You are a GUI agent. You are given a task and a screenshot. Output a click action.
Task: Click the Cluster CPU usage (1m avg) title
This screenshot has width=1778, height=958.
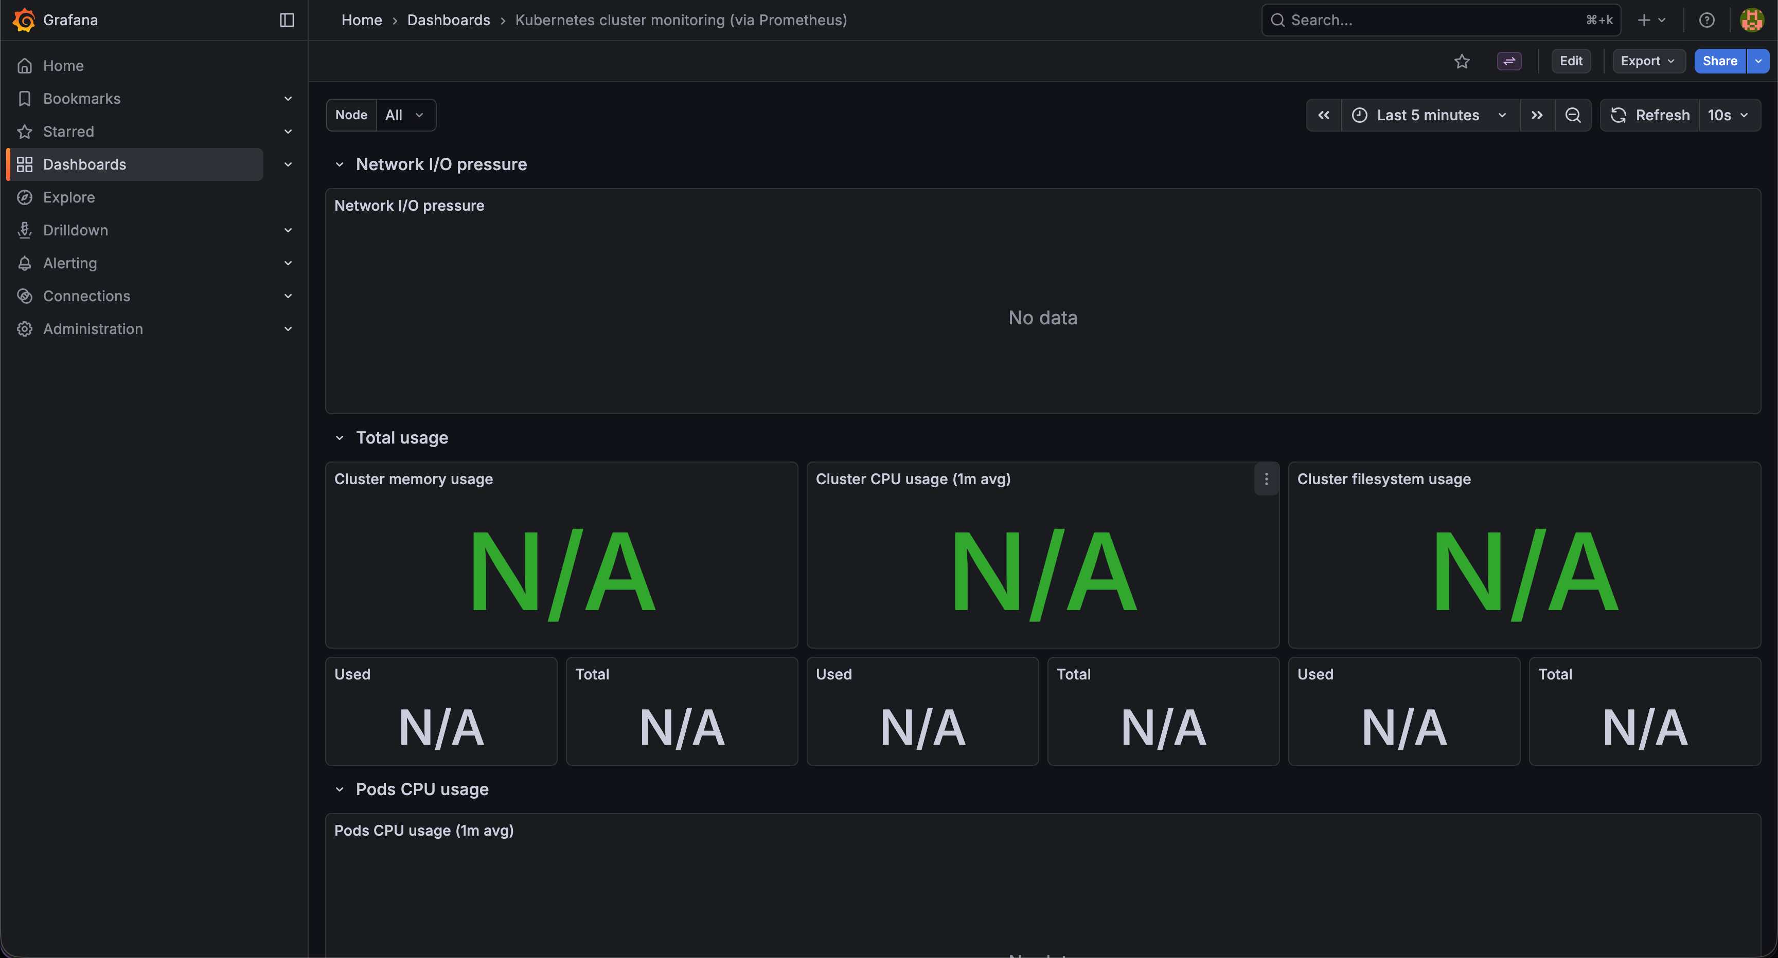point(913,480)
